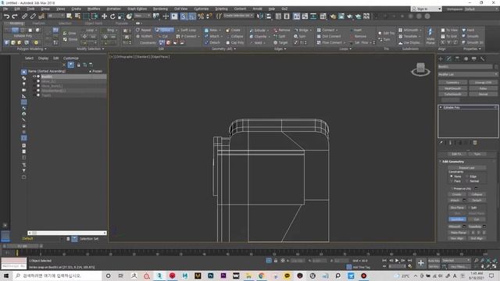Expand the Modify Selection ribbon panel

[91, 48]
